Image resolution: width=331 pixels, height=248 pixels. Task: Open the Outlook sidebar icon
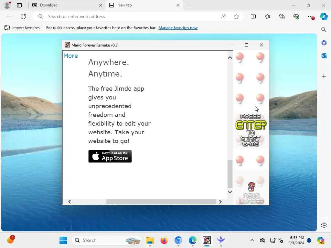click(324, 56)
